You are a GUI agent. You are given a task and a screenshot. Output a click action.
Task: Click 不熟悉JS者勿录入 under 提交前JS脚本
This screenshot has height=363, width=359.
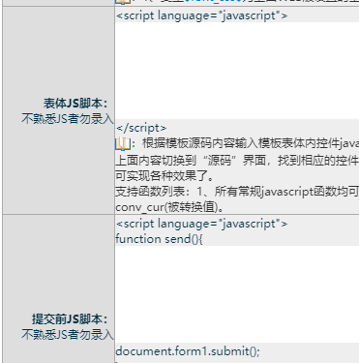68,334
